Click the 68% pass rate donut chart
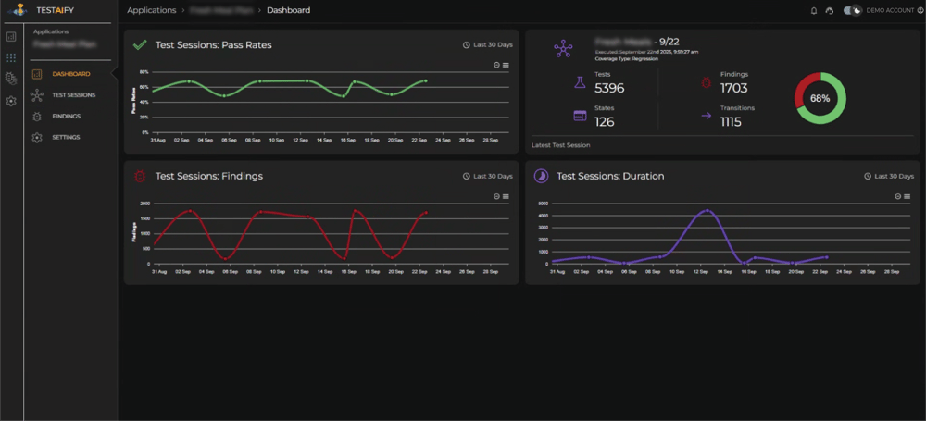This screenshot has width=926, height=421. (x=820, y=97)
